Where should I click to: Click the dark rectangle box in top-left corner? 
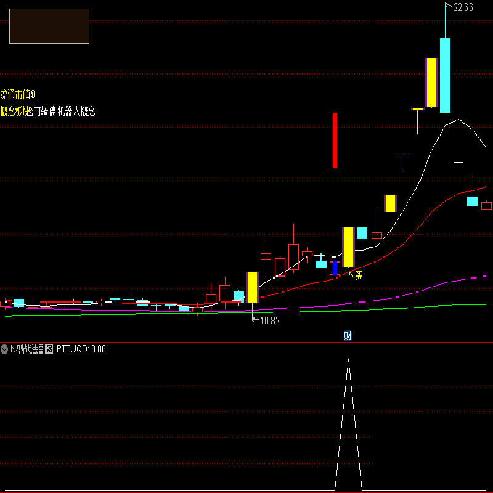49,26
